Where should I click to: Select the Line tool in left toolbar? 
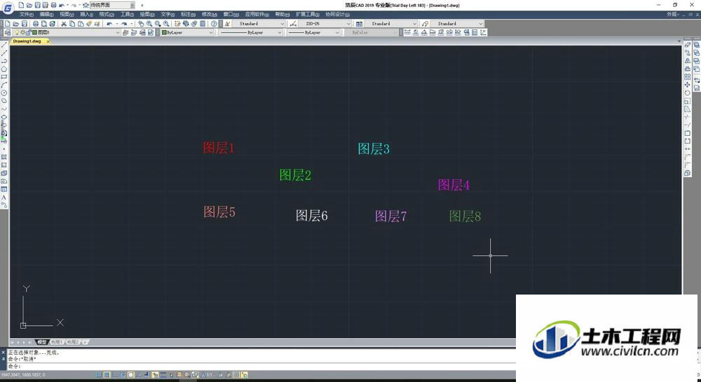(x=4, y=45)
